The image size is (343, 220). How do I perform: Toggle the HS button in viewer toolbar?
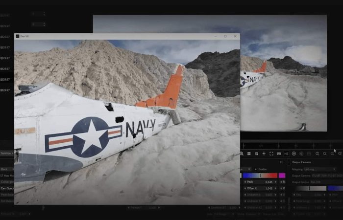pos(286,154)
